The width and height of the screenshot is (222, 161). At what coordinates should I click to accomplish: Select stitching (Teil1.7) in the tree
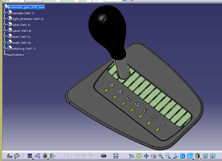tap(24, 49)
